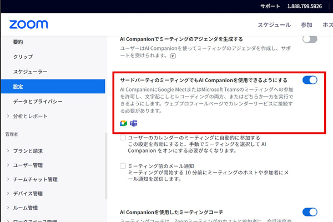Expand ユーザー管理 section
Image resolution: width=333 pixels, height=222 pixels.
click(x=8, y=165)
